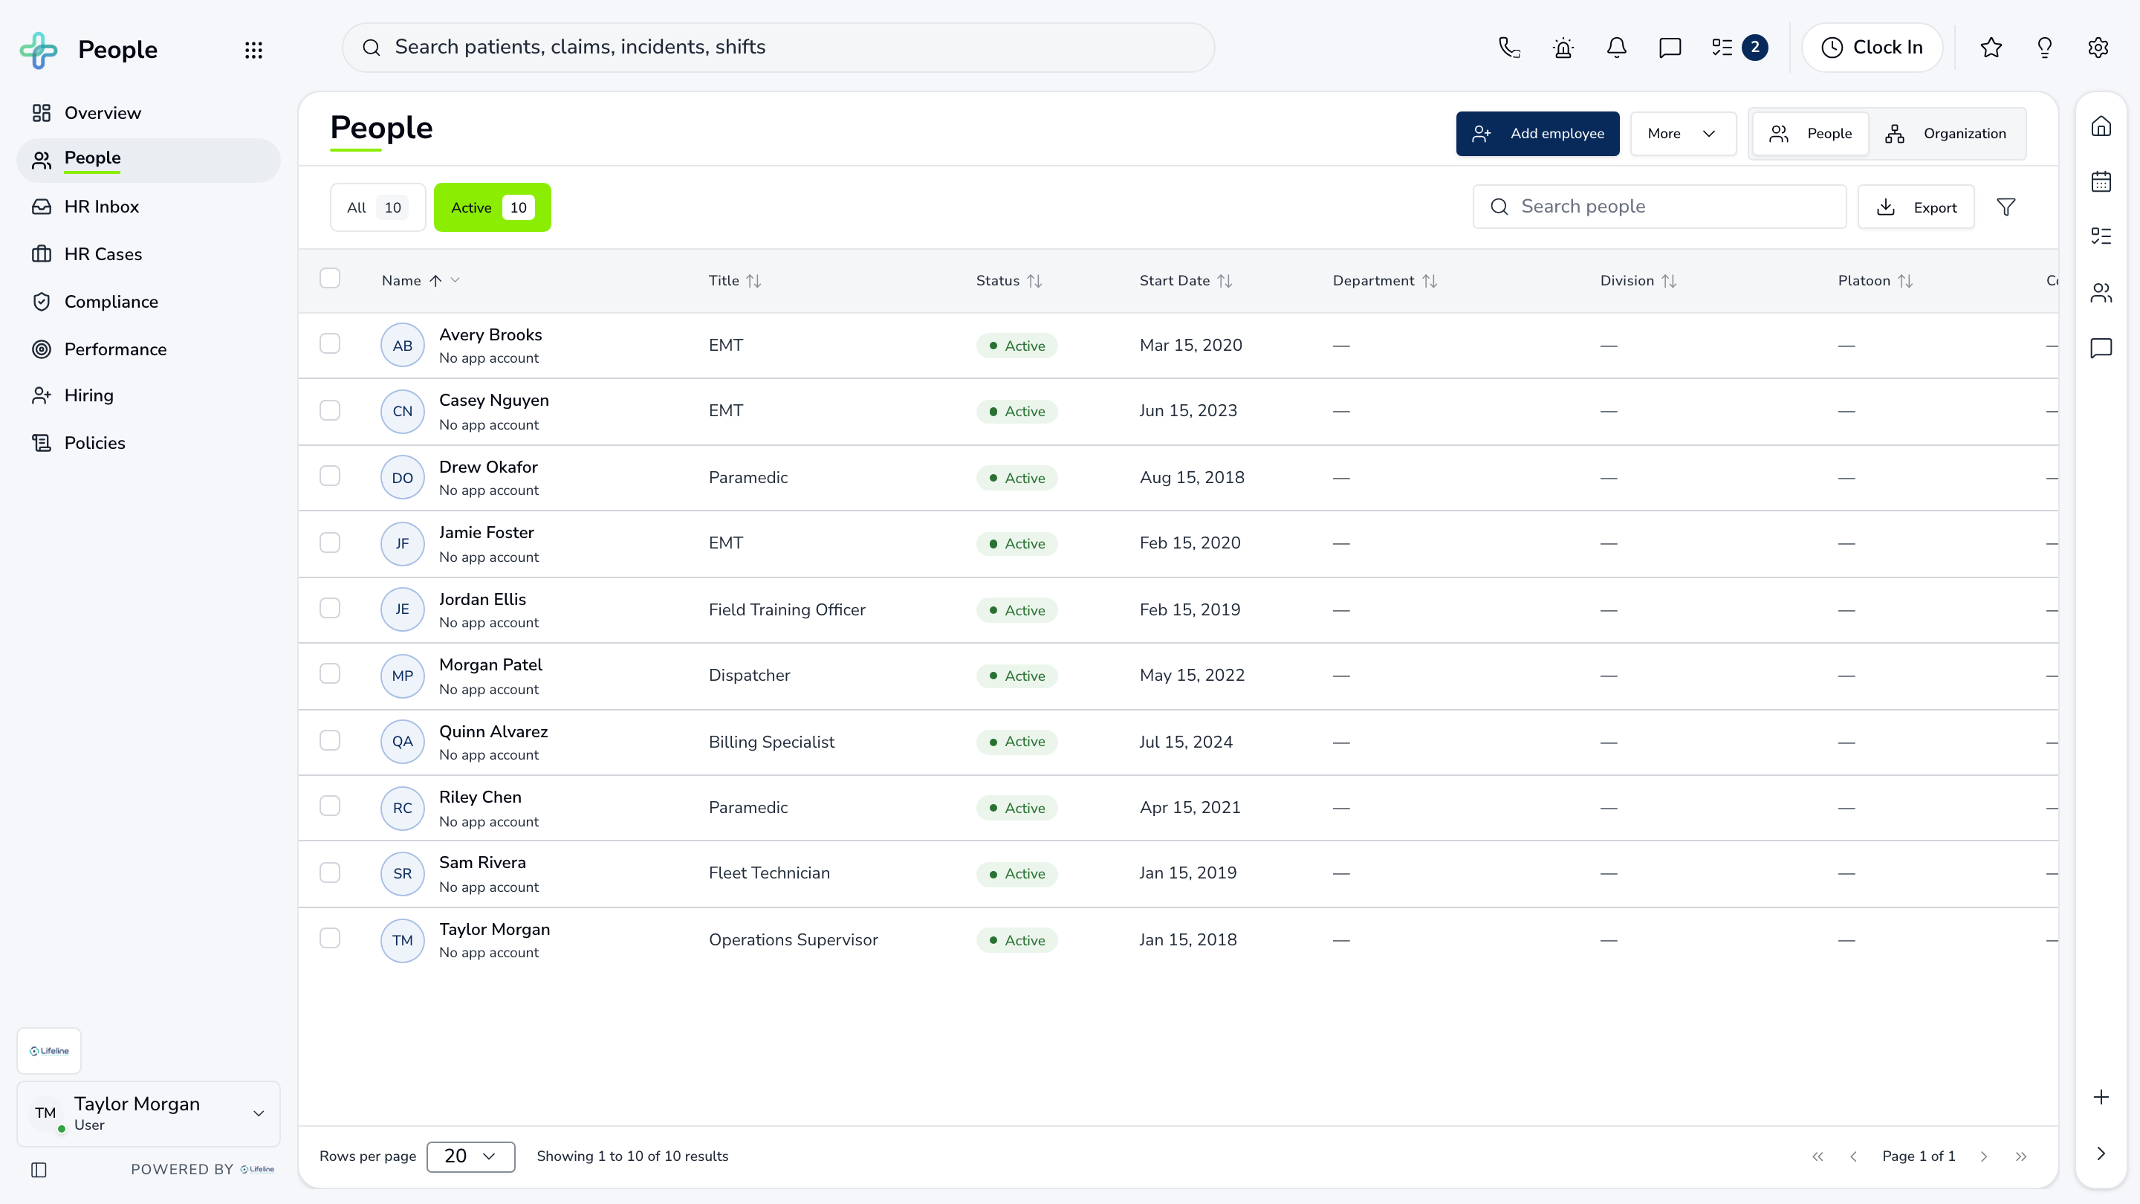Focus the Search people field
Screen dimensions: 2140x1204
coord(1659,207)
